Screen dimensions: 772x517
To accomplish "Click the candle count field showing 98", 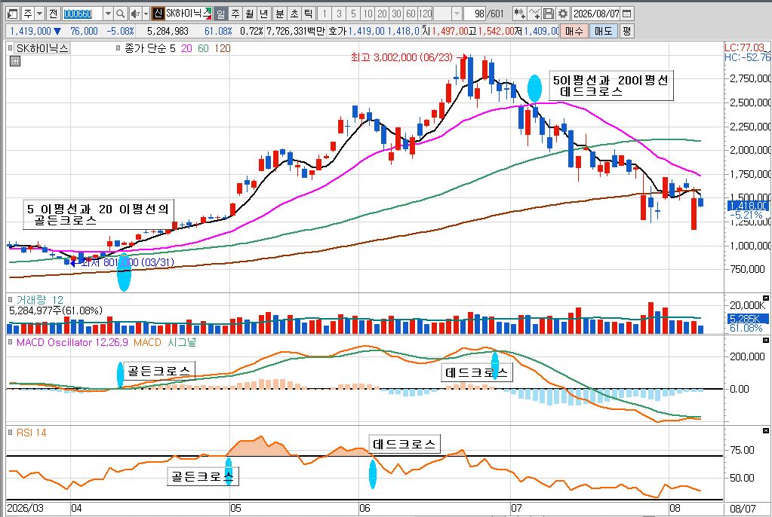I will (475, 14).
